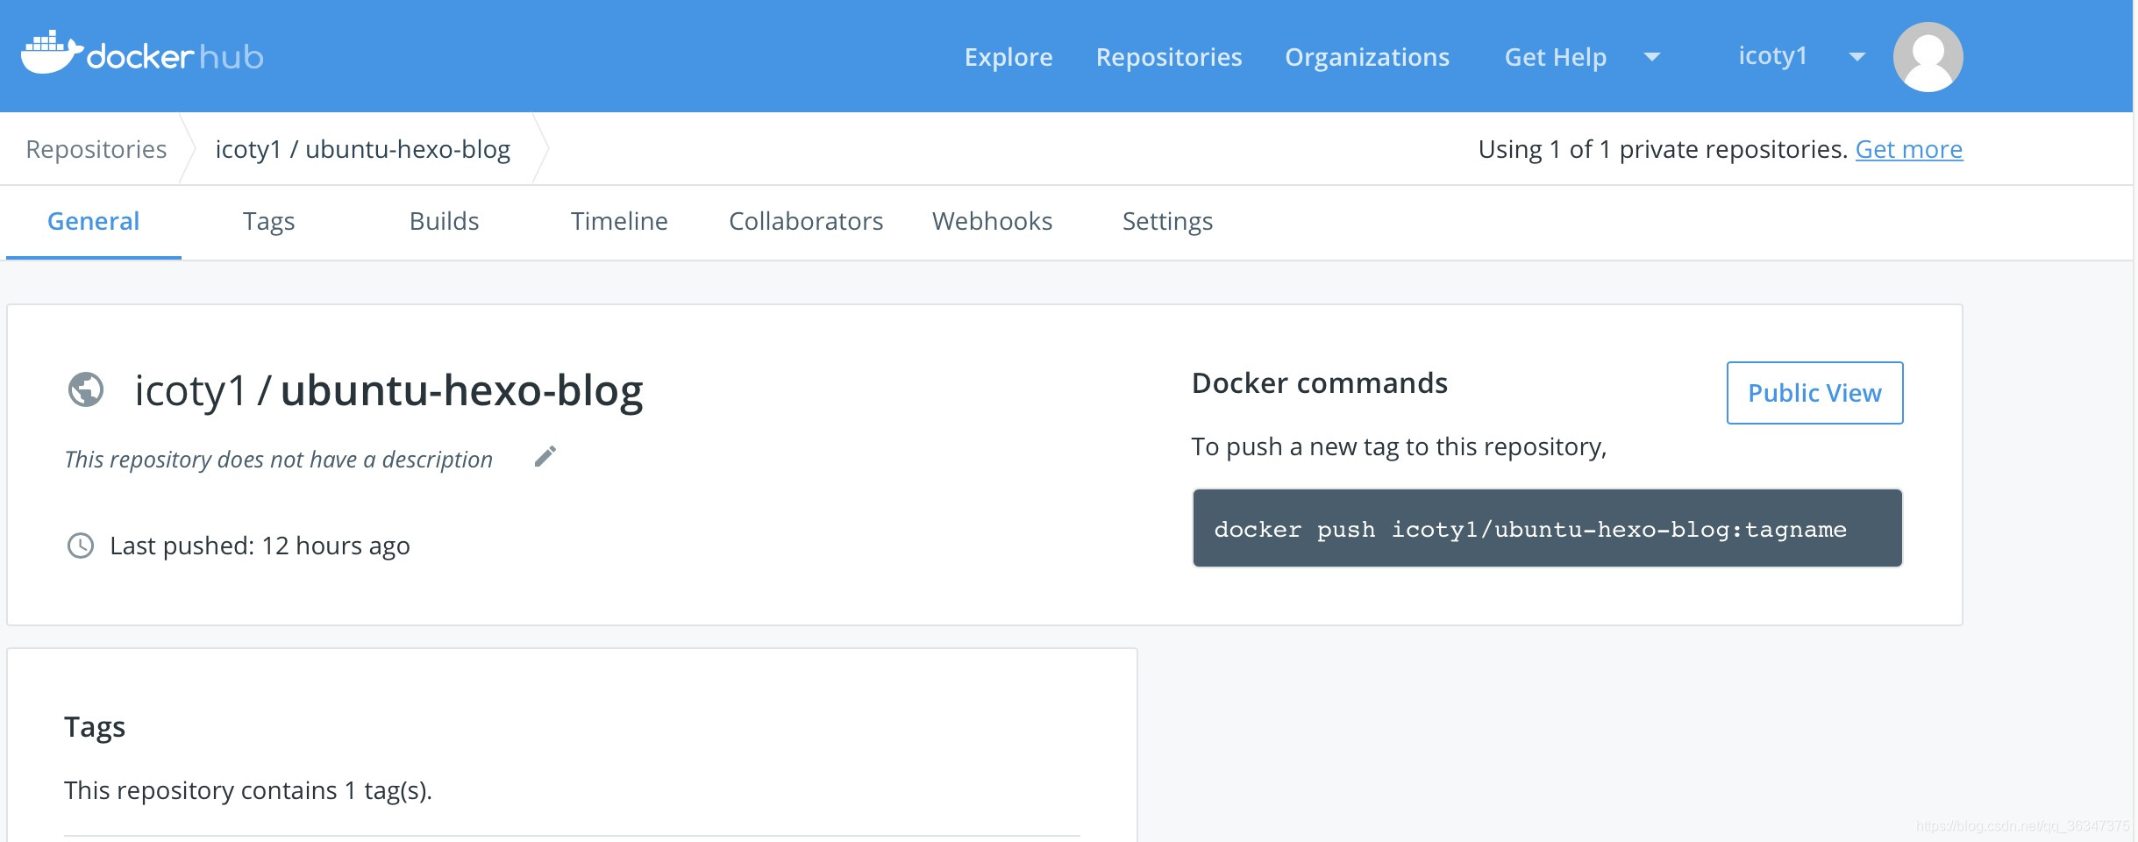Open Organizations in top navigation
Viewport: 2138px width, 842px height.
pyautogui.click(x=1367, y=57)
